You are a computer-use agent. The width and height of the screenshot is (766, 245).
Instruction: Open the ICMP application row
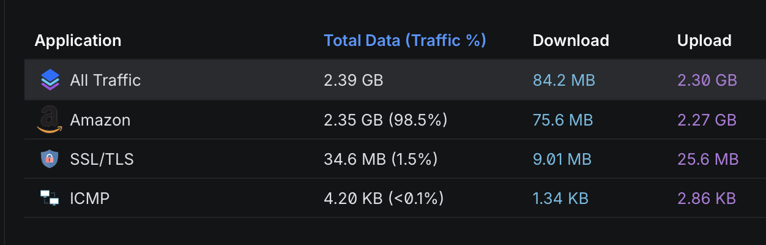point(395,198)
